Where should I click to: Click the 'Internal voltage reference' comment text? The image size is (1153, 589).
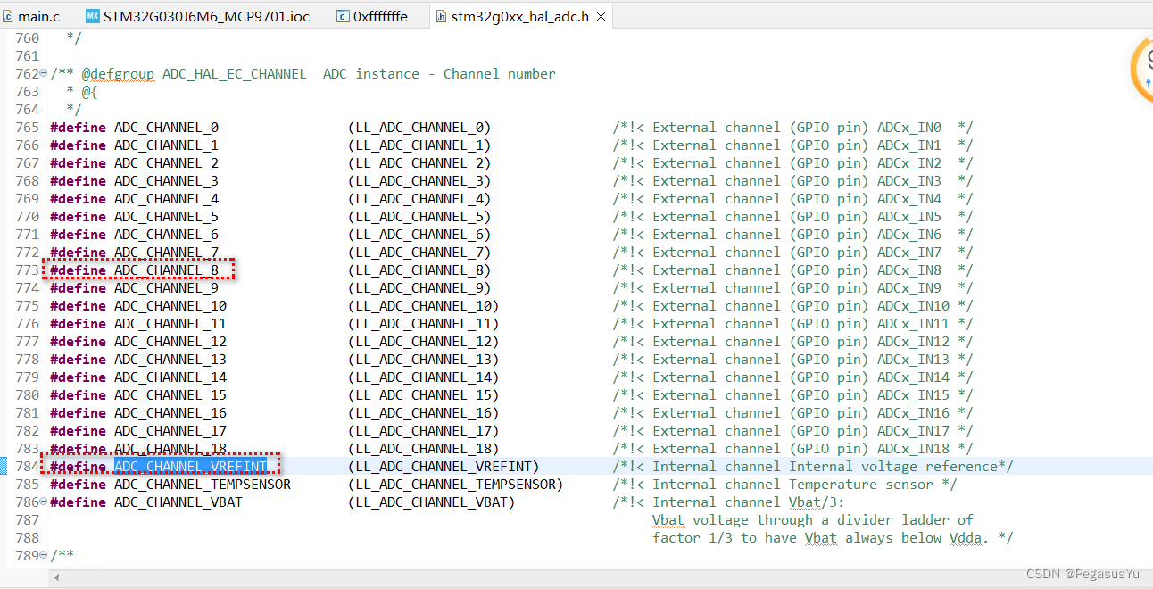892,466
